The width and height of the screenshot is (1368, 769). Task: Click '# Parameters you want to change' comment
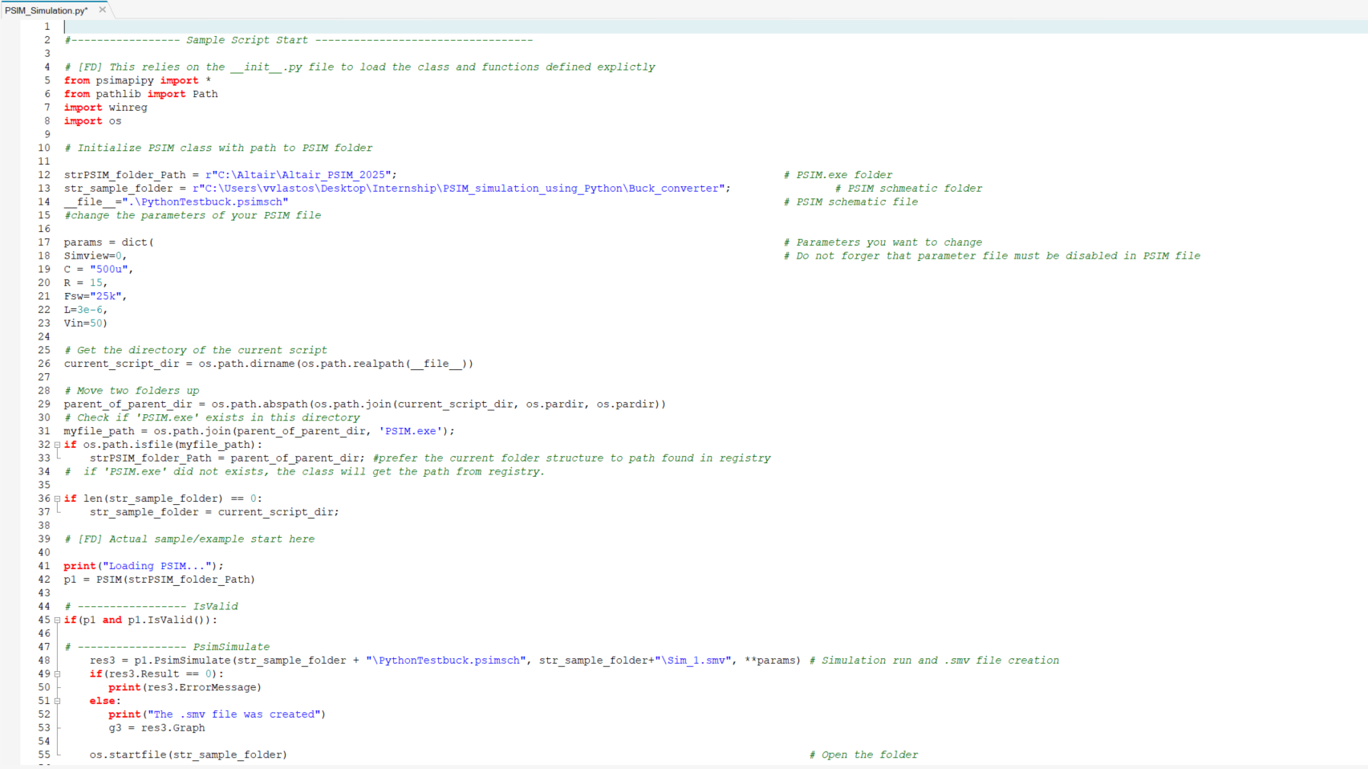883,242
